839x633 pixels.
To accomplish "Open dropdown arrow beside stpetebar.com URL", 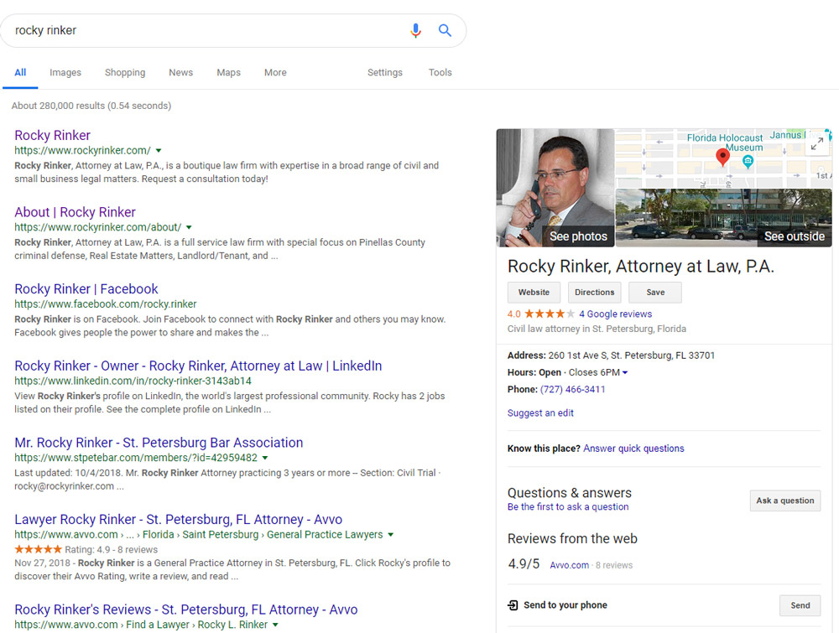I will (265, 458).
